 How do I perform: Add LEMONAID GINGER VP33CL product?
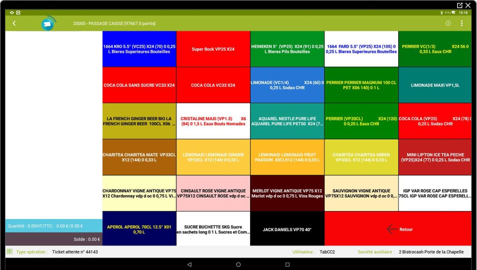click(x=213, y=157)
